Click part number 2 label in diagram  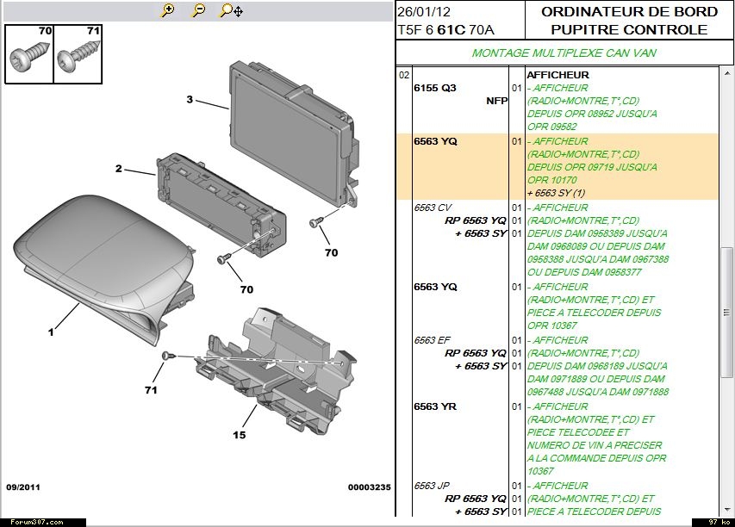119,169
